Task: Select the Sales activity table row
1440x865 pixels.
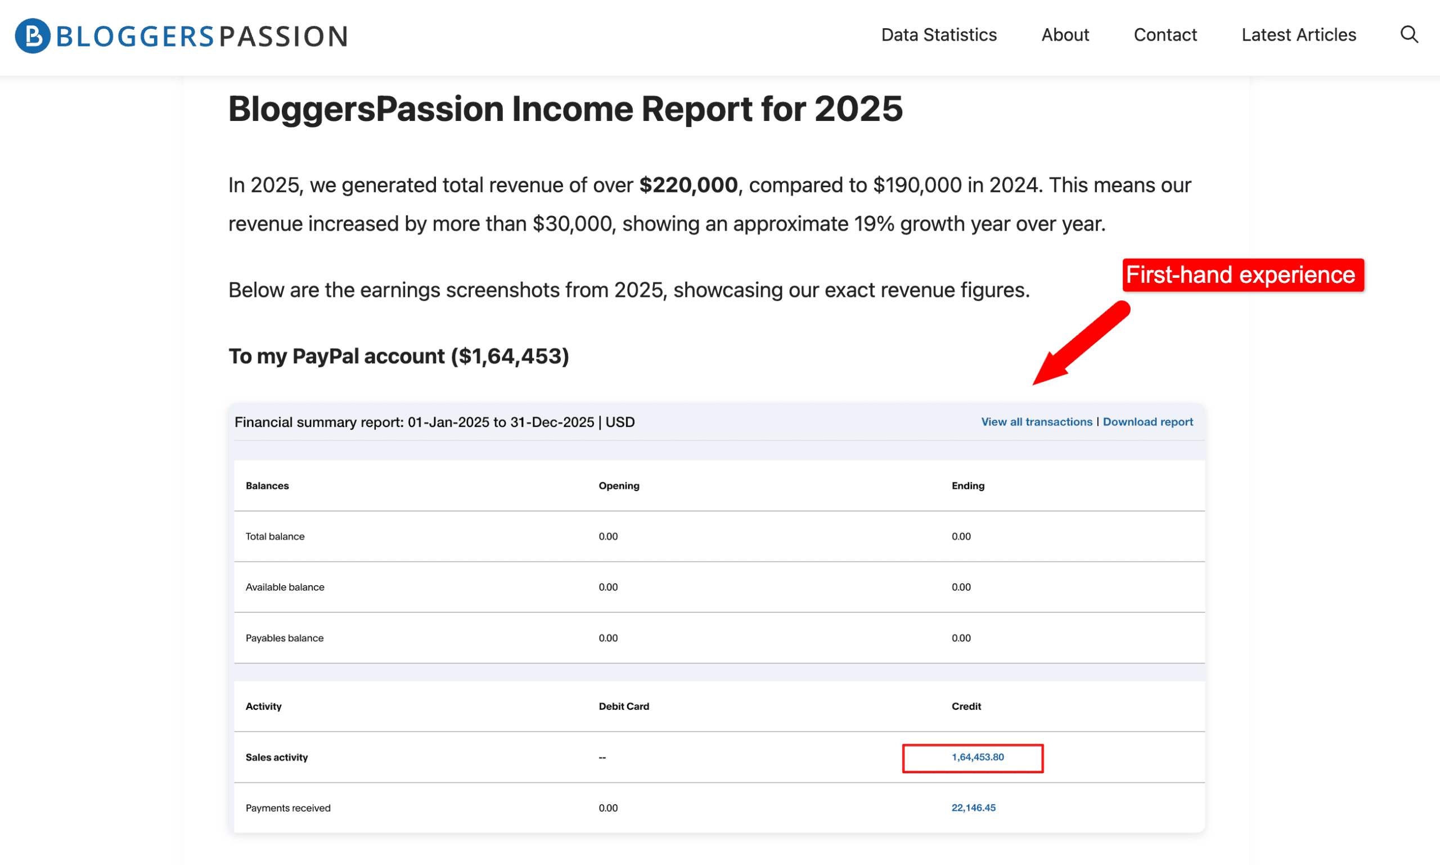Action: coord(277,757)
